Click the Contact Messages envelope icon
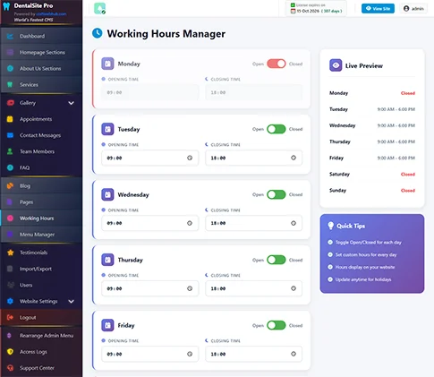 tap(10, 135)
